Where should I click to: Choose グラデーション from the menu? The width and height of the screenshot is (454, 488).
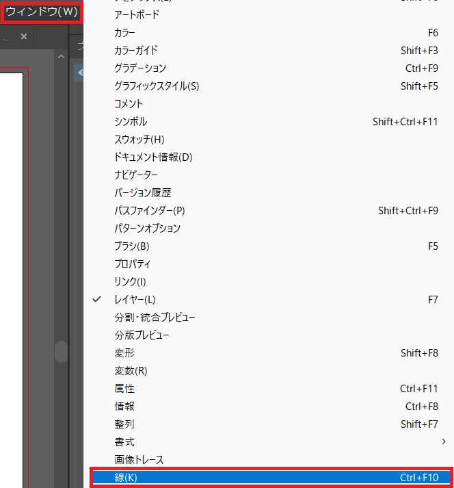point(140,68)
